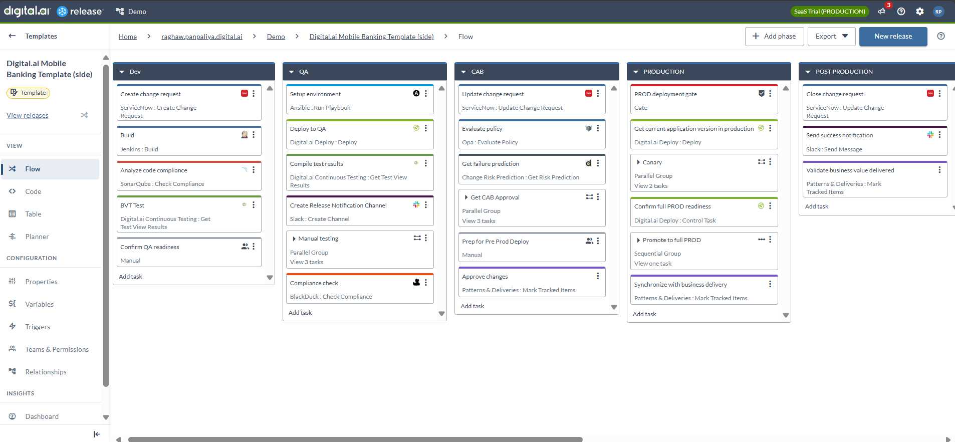Open options menu for Deploy to QA

point(426,128)
